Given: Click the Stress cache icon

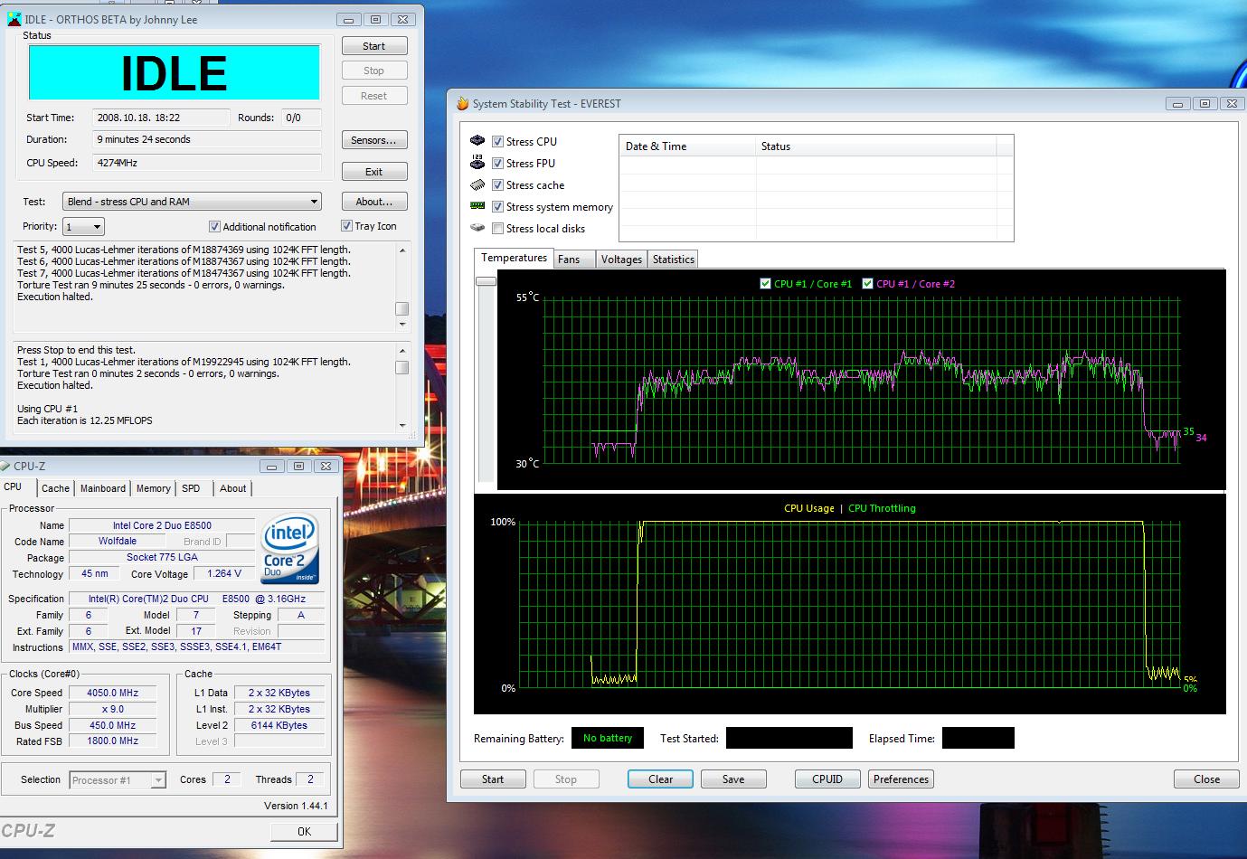Looking at the screenshot, I should tap(477, 184).
